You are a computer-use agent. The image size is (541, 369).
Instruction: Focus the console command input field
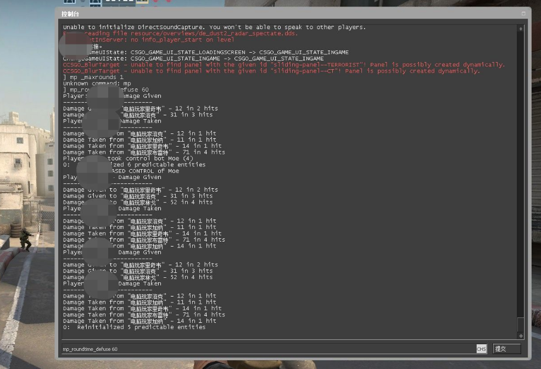tap(267, 349)
